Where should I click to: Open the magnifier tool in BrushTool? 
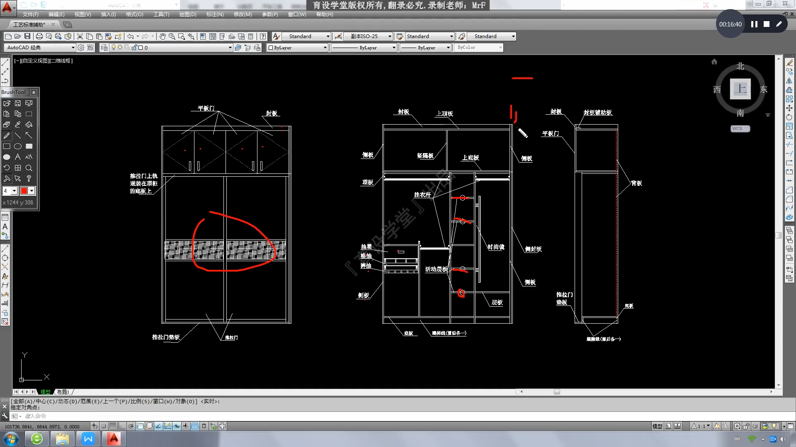pyautogui.click(x=29, y=168)
